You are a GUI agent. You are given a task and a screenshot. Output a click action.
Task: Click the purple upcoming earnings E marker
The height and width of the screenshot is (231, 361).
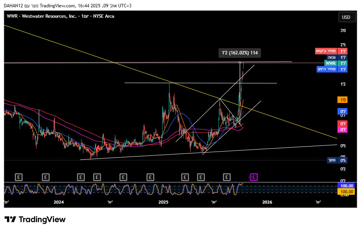pyautogui.click(x=254, y=177)
